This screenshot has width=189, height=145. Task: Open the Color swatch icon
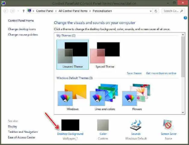coord(103,125)
